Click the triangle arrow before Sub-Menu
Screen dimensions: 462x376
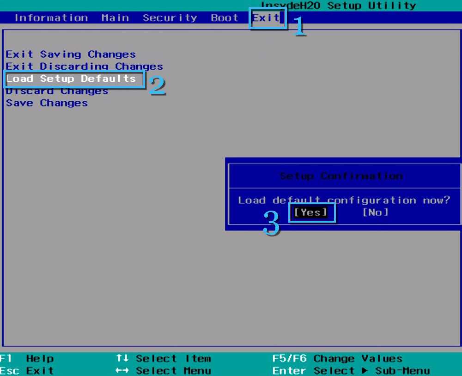click(x=365, y=370)
